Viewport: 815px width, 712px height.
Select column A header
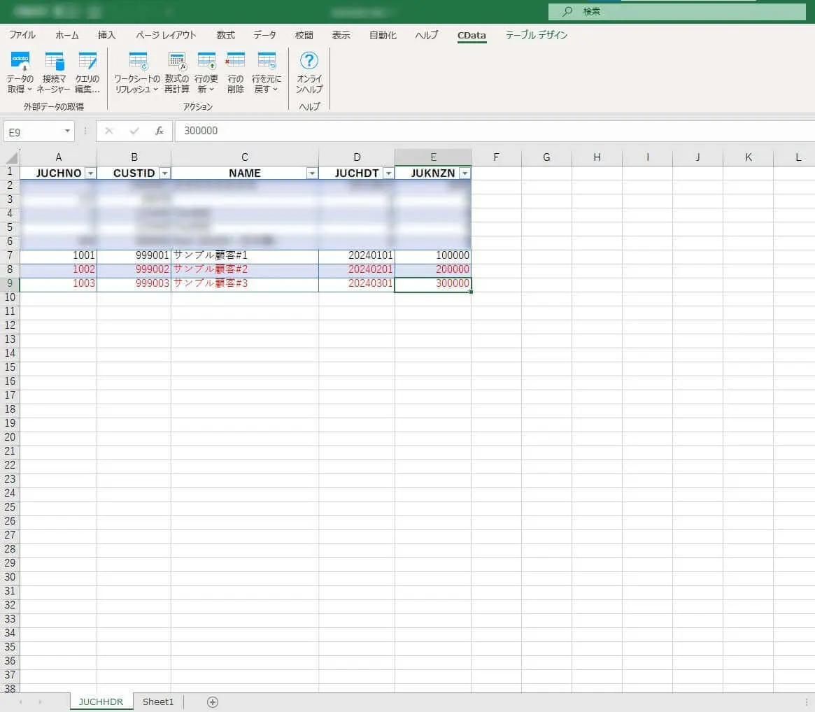pos(58,157)
